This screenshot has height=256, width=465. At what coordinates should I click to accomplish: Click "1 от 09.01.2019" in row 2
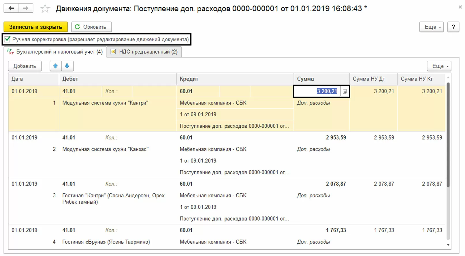pos(198,161)
